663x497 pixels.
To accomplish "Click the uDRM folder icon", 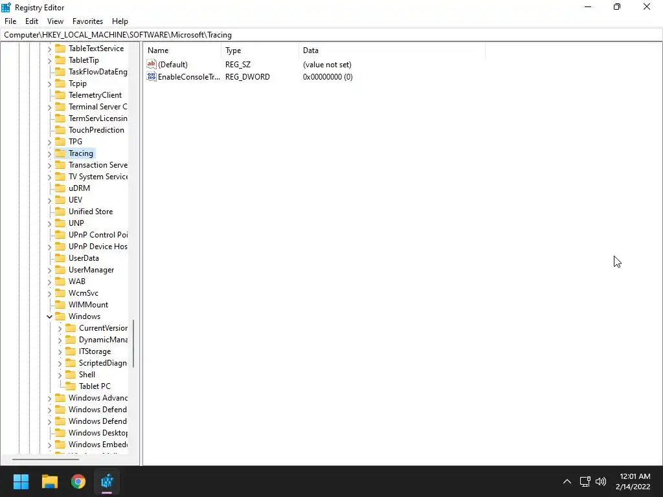I will [60, 188].
